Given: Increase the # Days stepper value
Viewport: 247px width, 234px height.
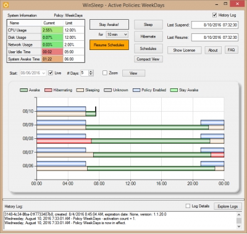Looking at the screenshot, I should 91,72.
